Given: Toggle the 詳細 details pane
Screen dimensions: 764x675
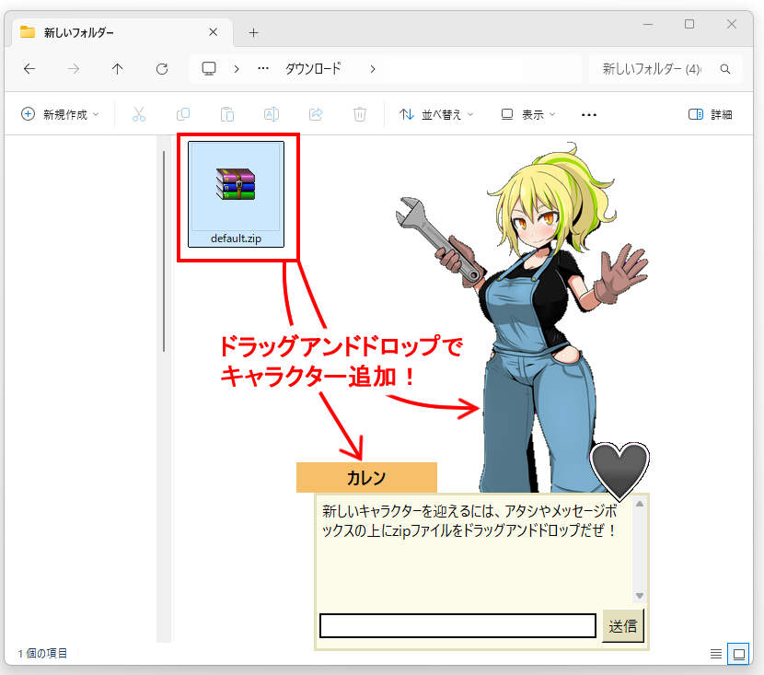Looking at the screenshot, I should [711, 114].
